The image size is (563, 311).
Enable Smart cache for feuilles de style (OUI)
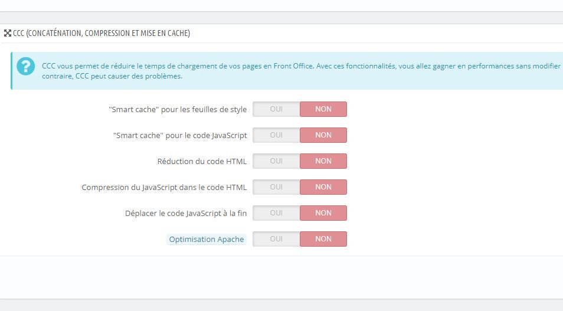pos(276,109)
